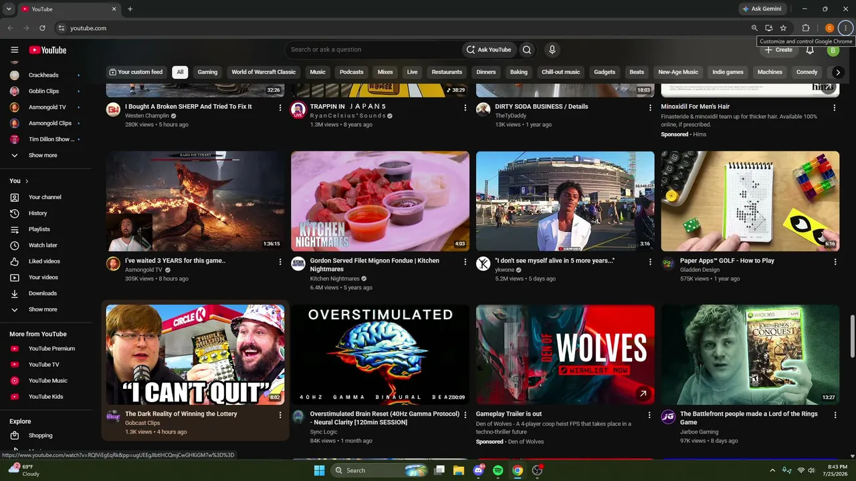Launch Spotify from the taskbar
856x481 pixels.
point(498,470)
